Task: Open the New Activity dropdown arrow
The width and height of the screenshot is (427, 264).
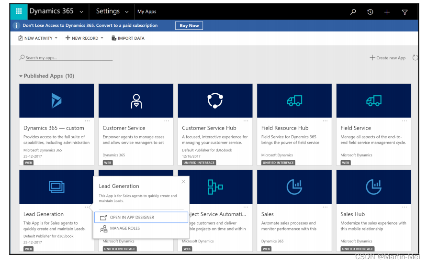Action: coord(56,38)
